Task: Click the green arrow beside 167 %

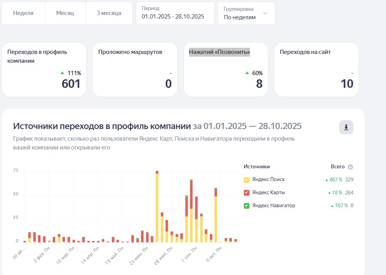Action: click(332, 206)
